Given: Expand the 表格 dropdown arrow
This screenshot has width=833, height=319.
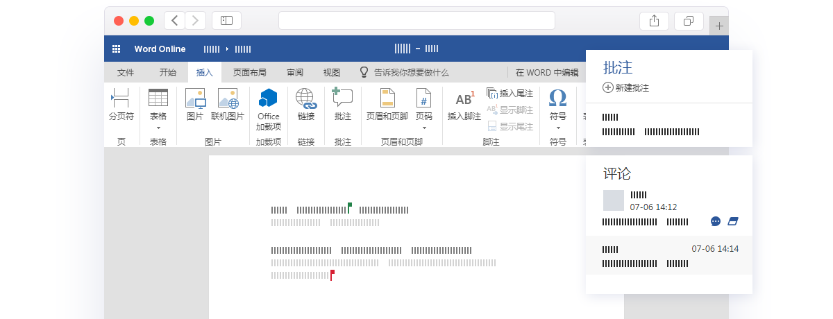Looking at the screenshot, I should [x=158, y=128].
